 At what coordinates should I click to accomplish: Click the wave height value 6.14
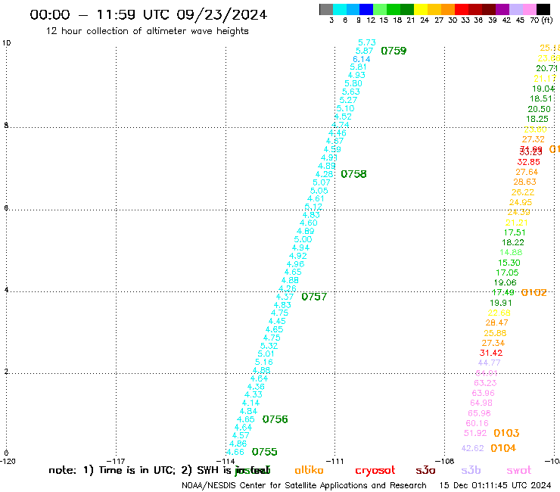(x=362, y=59)
